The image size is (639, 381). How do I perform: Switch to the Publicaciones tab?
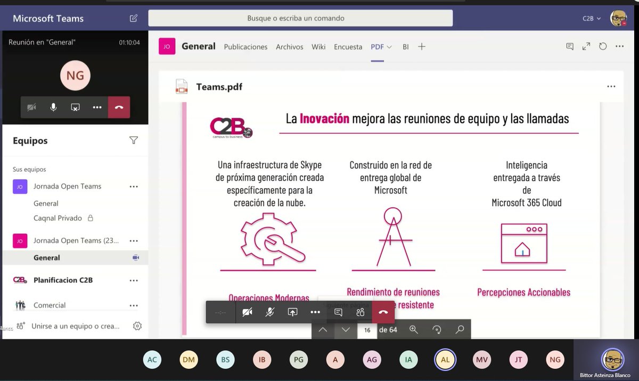point(245,47)
